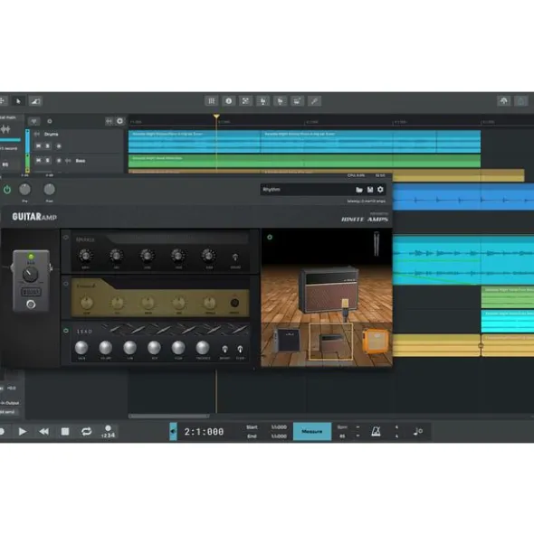The width and height of the screenshot is (534, 534).
Task: Click the waveform icon in left panel
Action: pyautogui.click(x=5, y=129)
